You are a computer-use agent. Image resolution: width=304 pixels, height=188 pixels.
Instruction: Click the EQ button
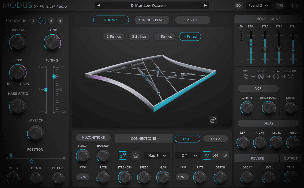pos(238,5)
